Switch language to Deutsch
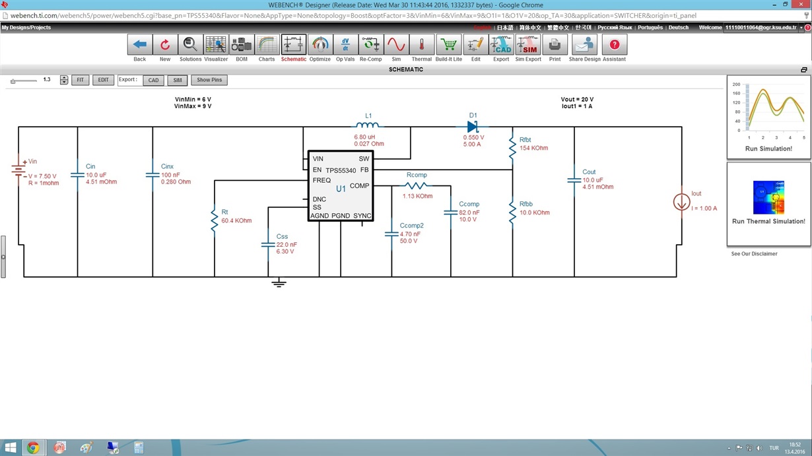 [x=678, y=28]
